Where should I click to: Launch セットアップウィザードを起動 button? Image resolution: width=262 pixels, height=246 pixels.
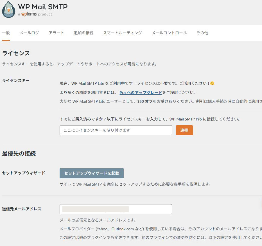point(92,173)
